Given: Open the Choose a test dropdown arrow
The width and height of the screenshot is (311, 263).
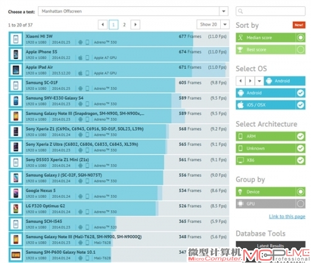Looking at the screenshot, I should click(223, 11).
